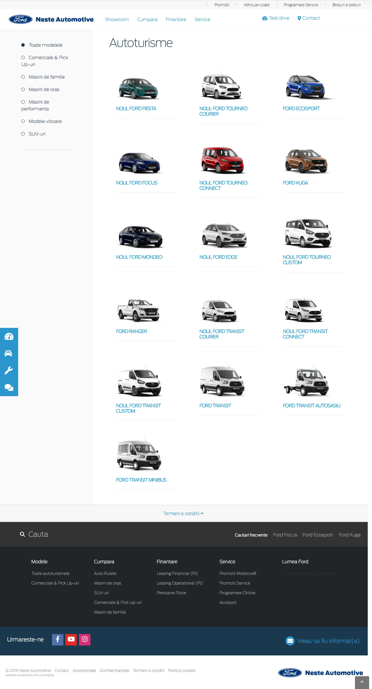The width and height of the screenshot is (372, 689).
Task: Select the SUV-uri filter
Action: pyautogui.click(x=34, y=134)
